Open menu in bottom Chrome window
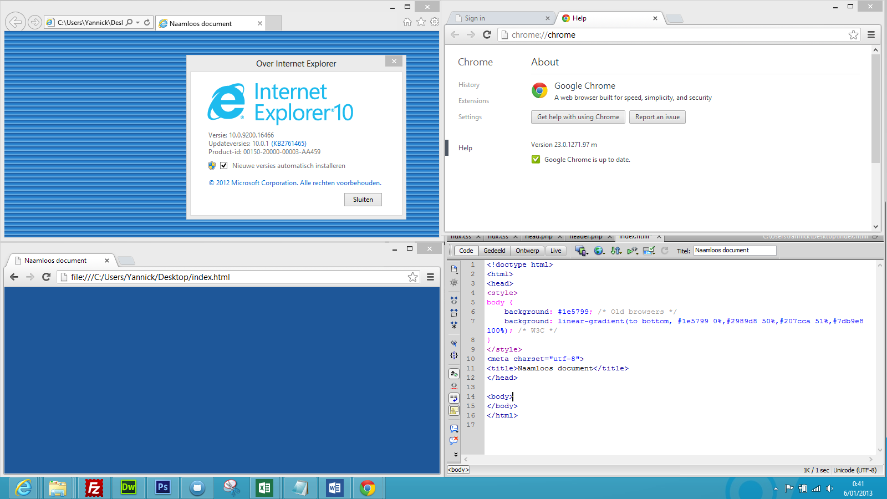Screen dimensions: 887x499 coord(430,277)
